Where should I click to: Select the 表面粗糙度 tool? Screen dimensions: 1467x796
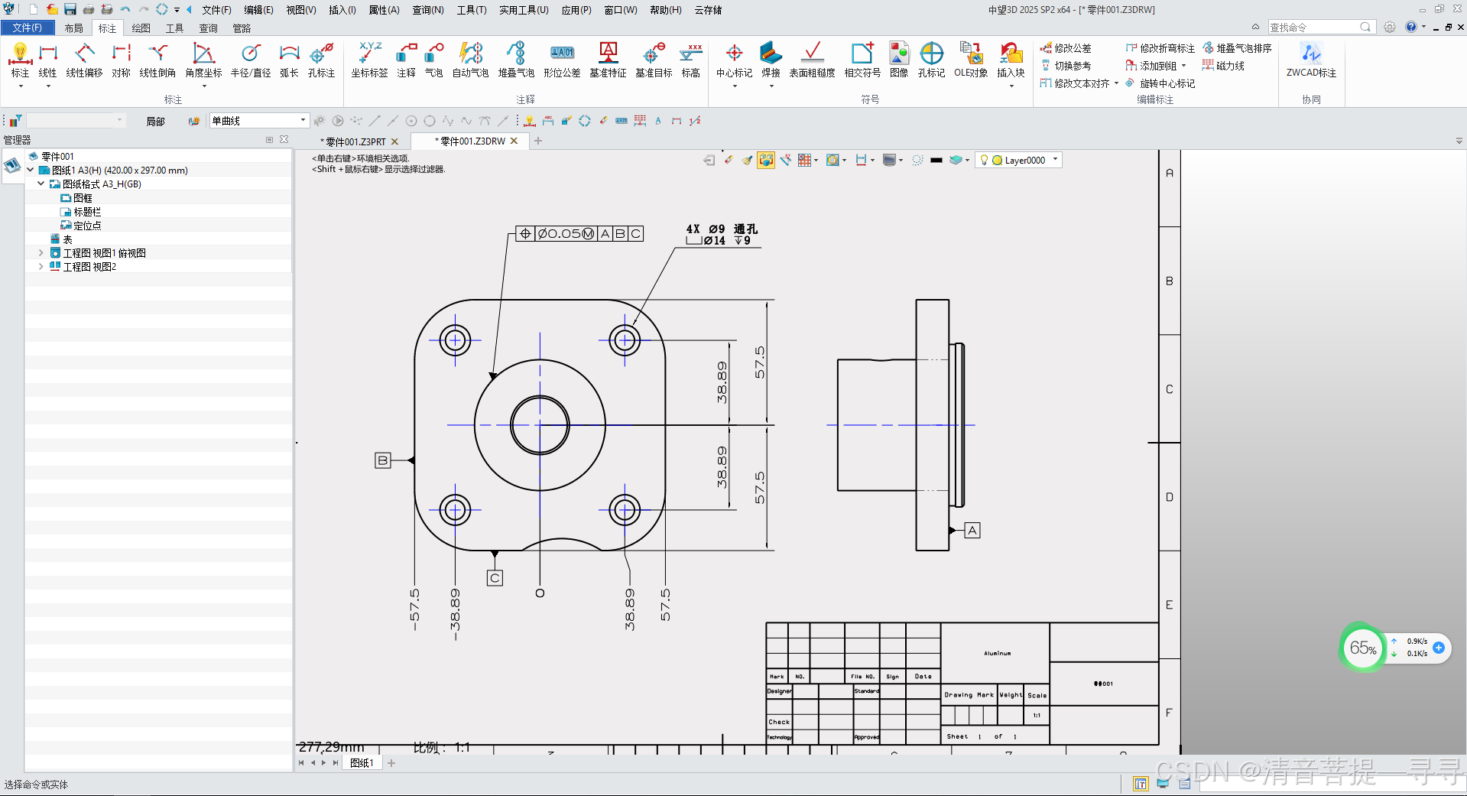click(x=812, y=60)
